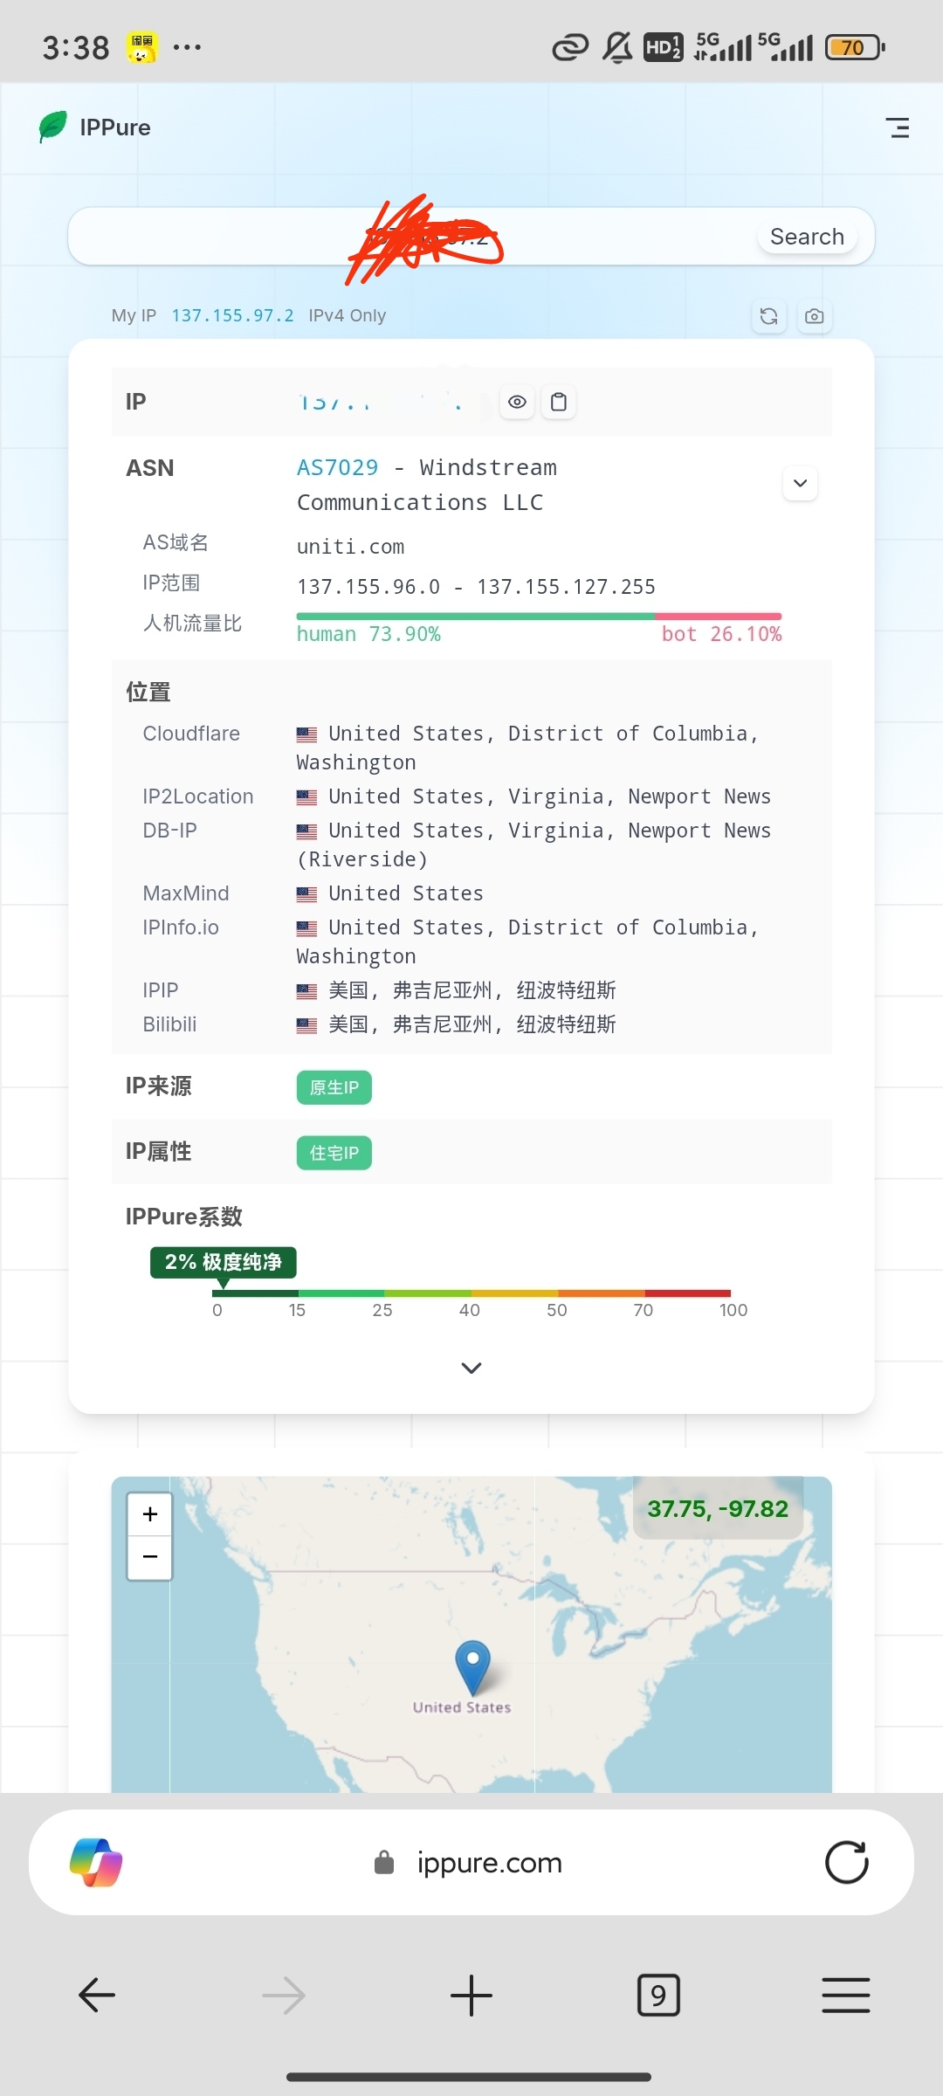The height and width of the screenshot is (2096, 943).
Task: Click the Cloudflare location row label
Action: point(191,734)
